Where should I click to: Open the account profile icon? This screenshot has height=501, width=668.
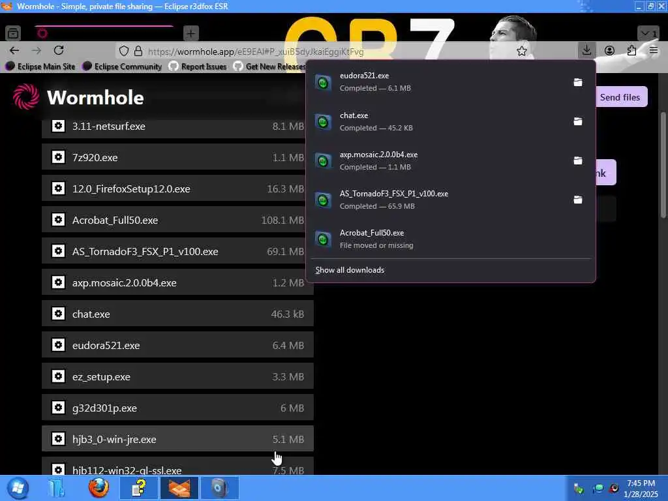[610, 51]
